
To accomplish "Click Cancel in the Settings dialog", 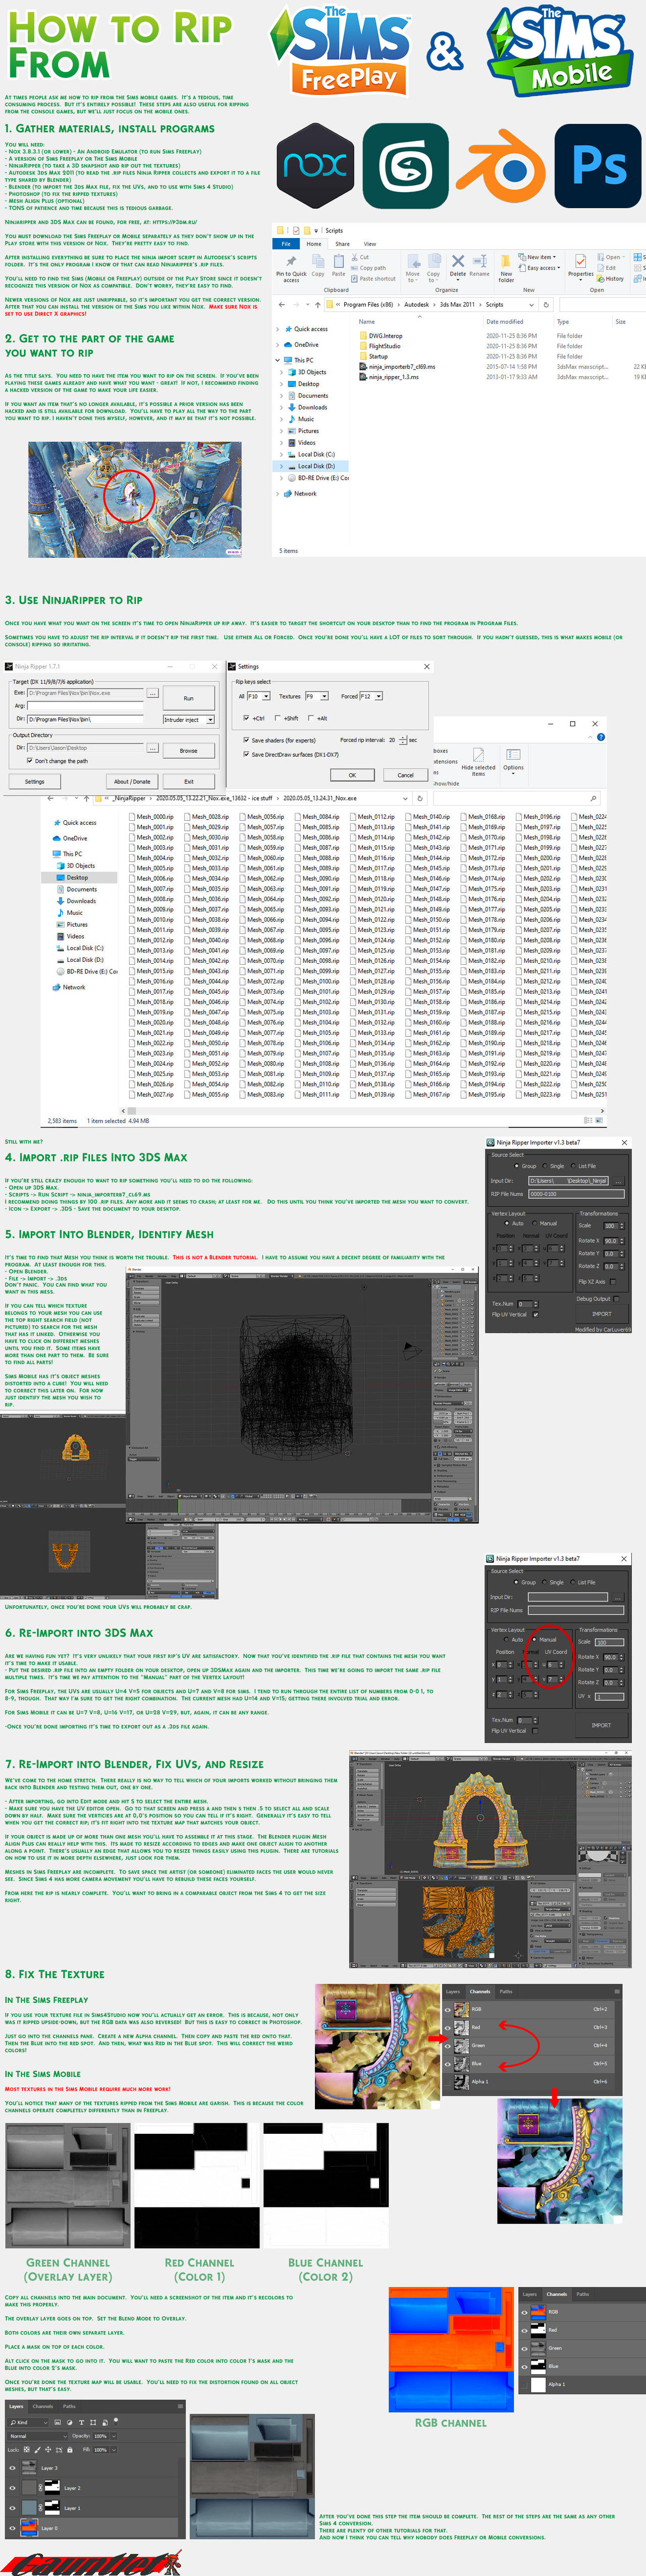I will (405, 775).
